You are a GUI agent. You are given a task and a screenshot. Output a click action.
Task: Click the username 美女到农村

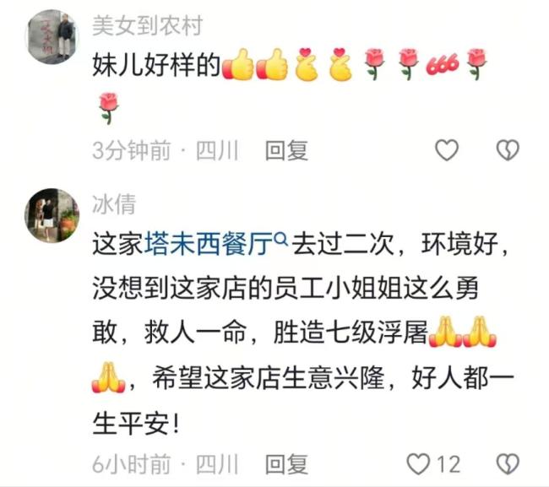148,25
